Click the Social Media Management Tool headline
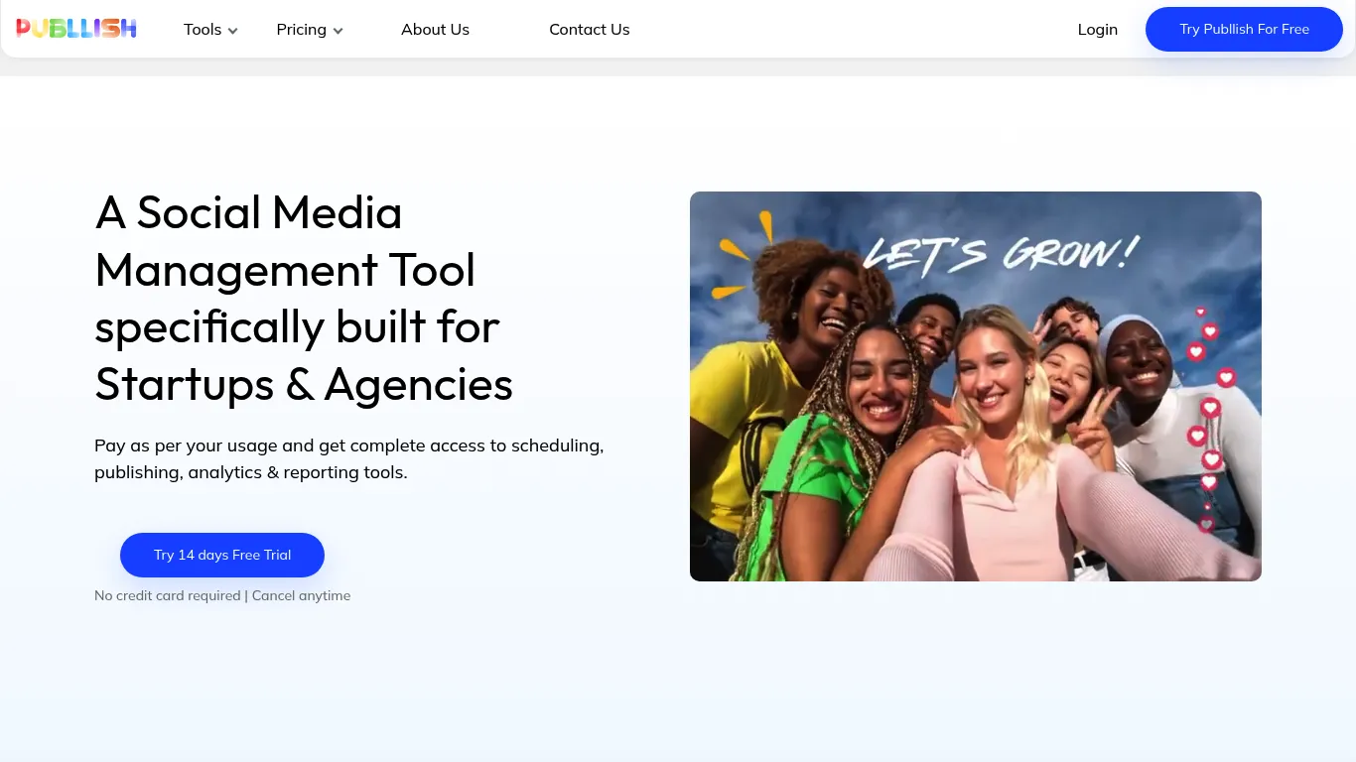The width and height of the screenshot is (1356, 762). pyautogui.click(x=304, y=298)
